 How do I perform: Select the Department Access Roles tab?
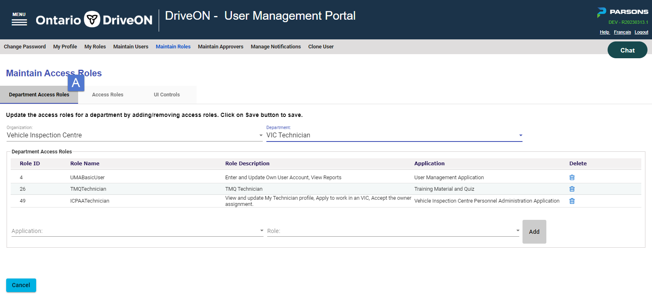(x=39, y=95)
